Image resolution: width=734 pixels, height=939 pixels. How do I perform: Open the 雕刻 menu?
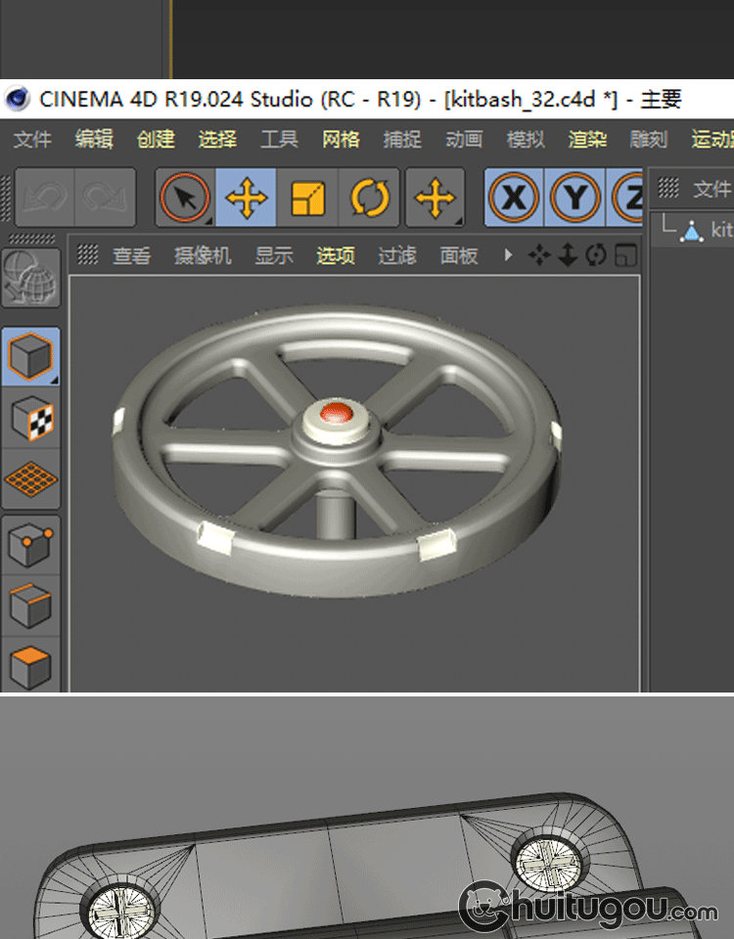tap(650, 140)
